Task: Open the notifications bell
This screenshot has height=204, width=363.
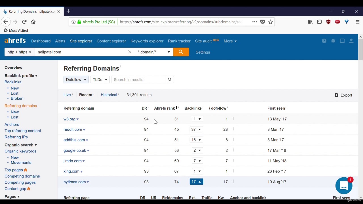Action: click(x=333, y=41)
